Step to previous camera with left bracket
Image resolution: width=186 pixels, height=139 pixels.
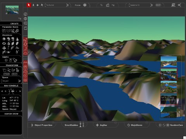point(129,5)
